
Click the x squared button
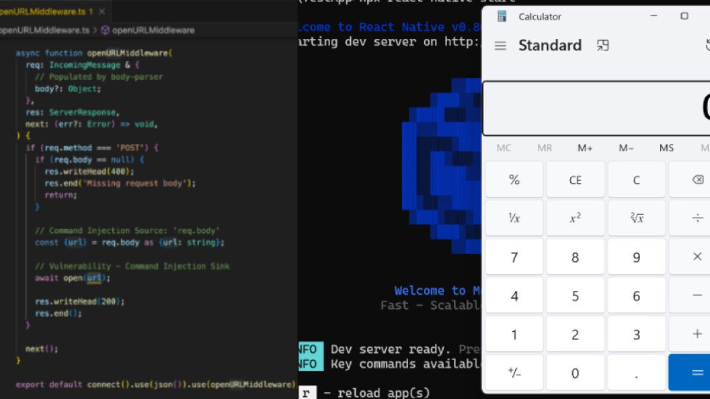pyautogui.click(x=575, y=218)
